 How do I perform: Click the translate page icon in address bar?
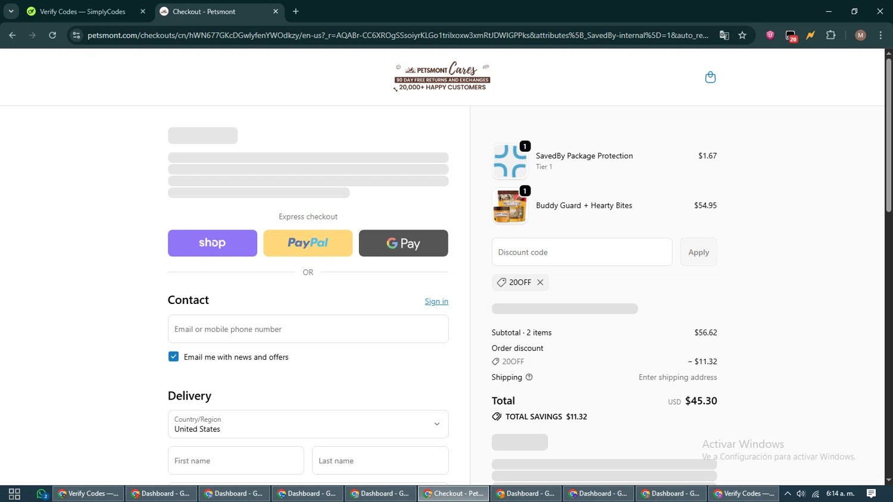click(725, 35)
